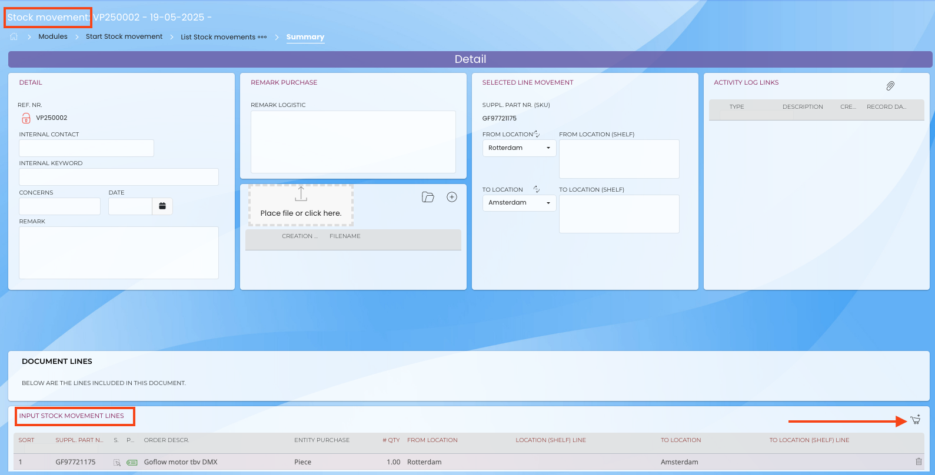Screen dimensions: 935x475
Task: Sort lines by # Qty column
Action: (x=391, y=440)
